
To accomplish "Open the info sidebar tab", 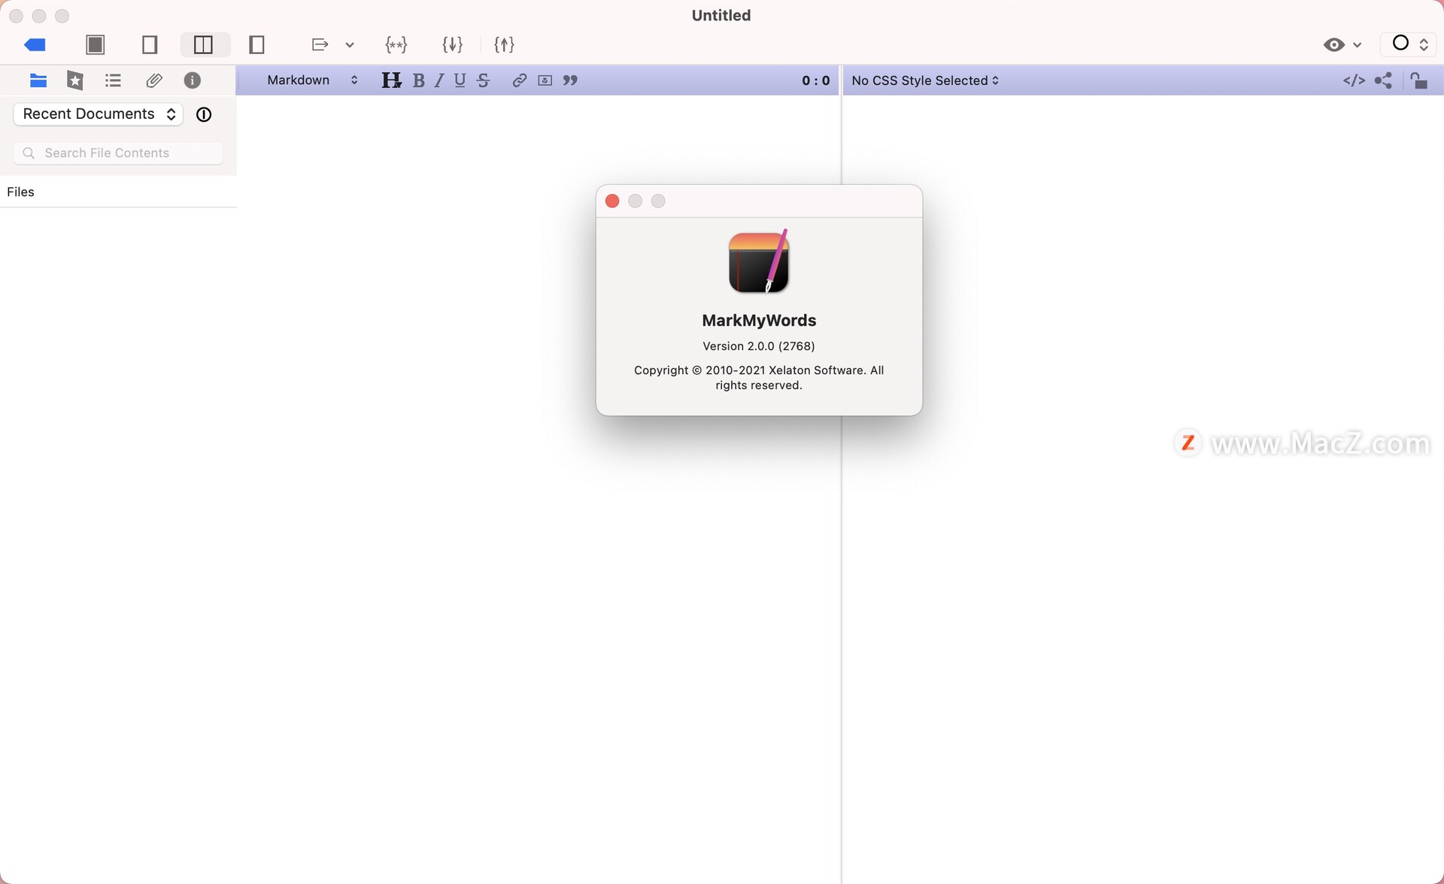I will pos(193,80).
